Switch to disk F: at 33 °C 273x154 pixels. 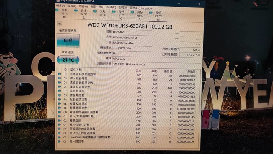pyautogui.click(x=100, y=14)
